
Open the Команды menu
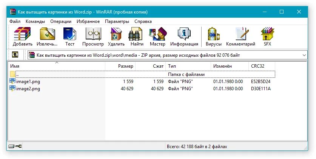coord(35,21)
